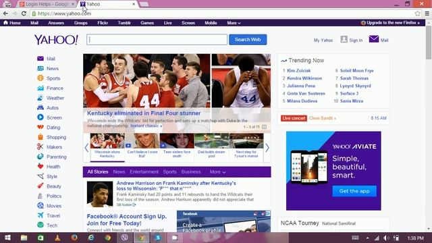432x243 pixels.
Task: Open the Sports basketball icon
Action: pyautogui.click(x=40, y=78)
